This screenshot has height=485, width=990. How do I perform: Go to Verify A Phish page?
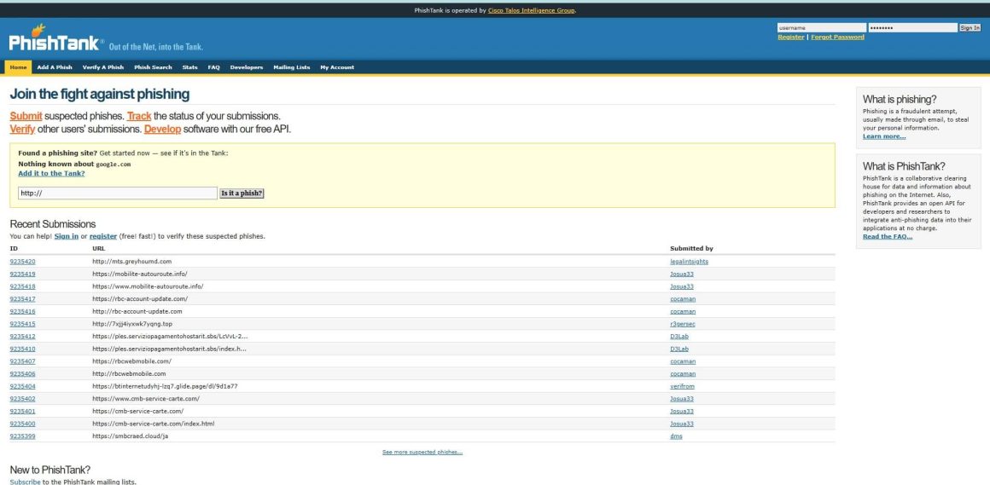(x=103, y=67)
